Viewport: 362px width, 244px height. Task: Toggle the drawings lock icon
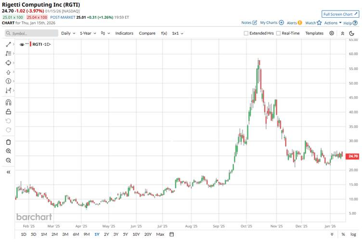(9, 112)
